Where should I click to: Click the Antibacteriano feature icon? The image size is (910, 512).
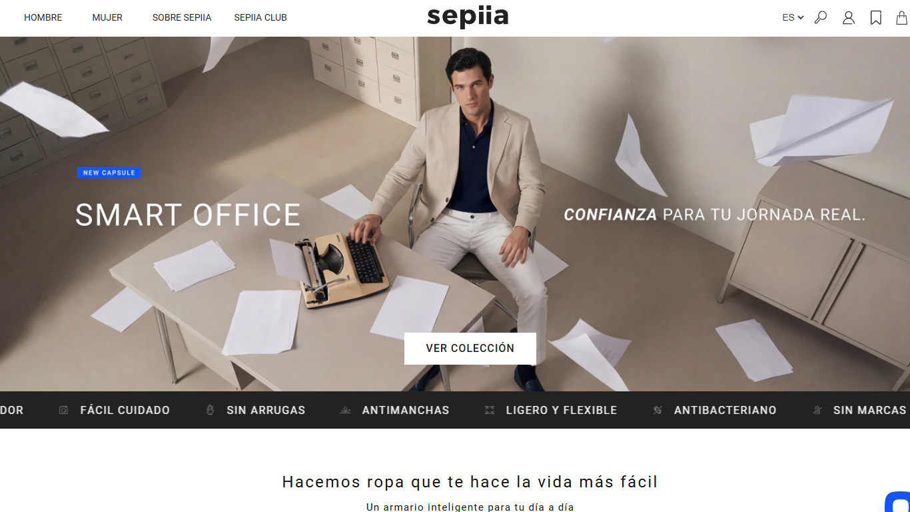point(658,410)
